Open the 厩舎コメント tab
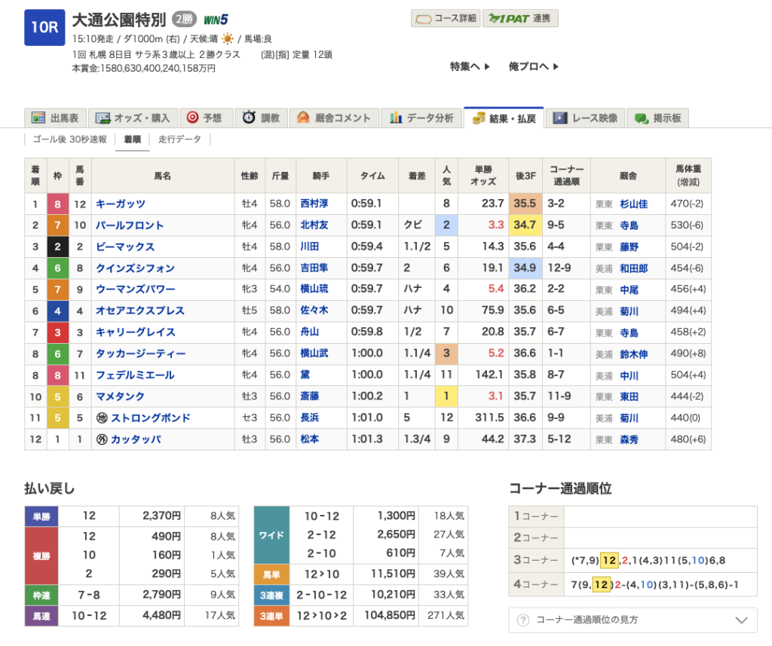Image resolution: width=772 pixels, height=646 pixels. [x=334, y=118]
